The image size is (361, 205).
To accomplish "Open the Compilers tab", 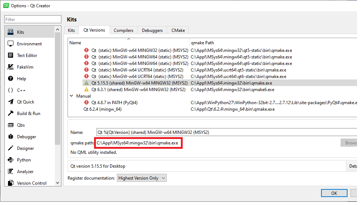I will coord(123,30).
